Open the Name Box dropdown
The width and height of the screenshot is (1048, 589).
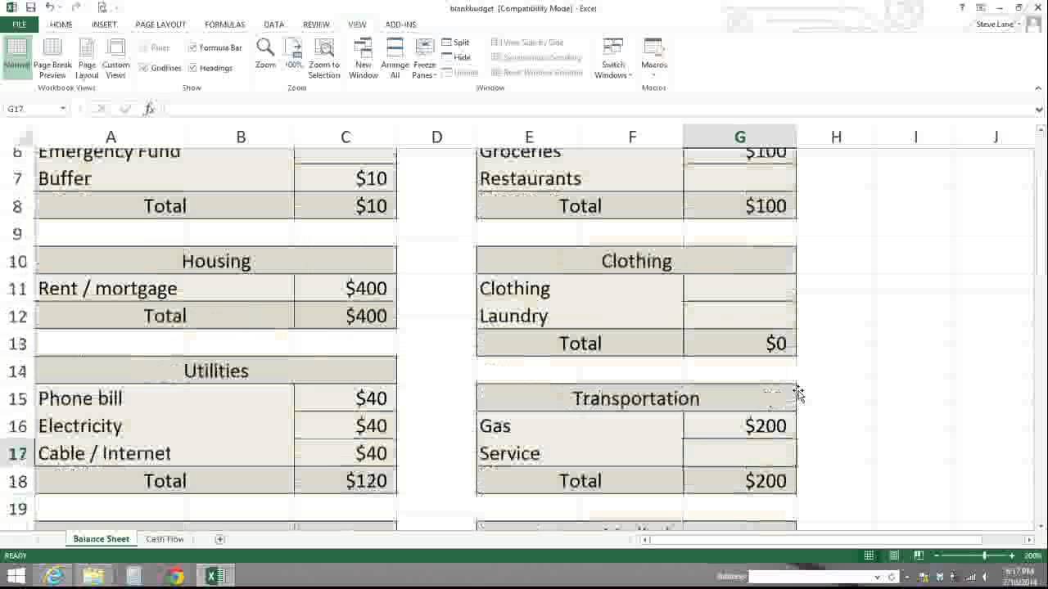(62, 109)
